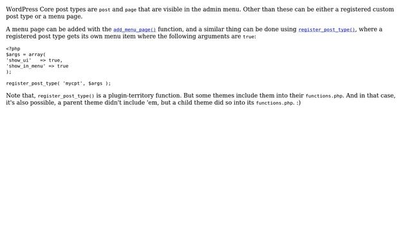The width and height of the screenshot is (412, 231).
Task: Click the 'show_in_menu' => true code line
Action: click(x=37, y=66)
